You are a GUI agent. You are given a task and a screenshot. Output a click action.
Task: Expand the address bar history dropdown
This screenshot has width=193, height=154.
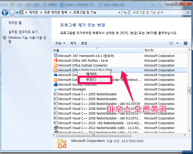click(x=119, y=12)
